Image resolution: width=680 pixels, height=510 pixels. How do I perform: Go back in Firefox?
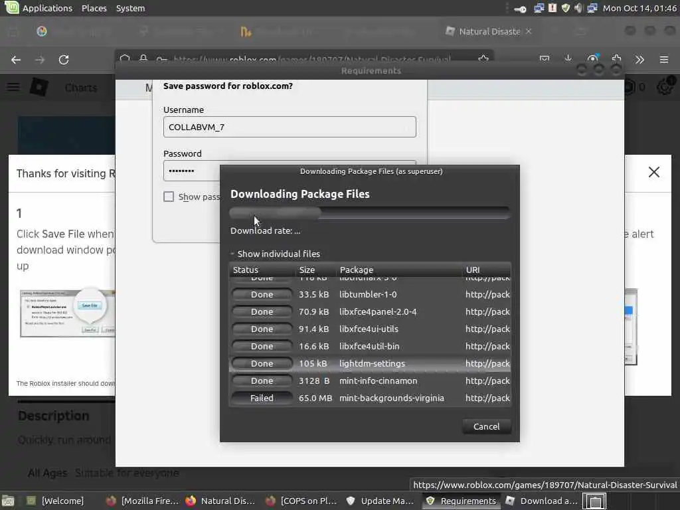16,59
